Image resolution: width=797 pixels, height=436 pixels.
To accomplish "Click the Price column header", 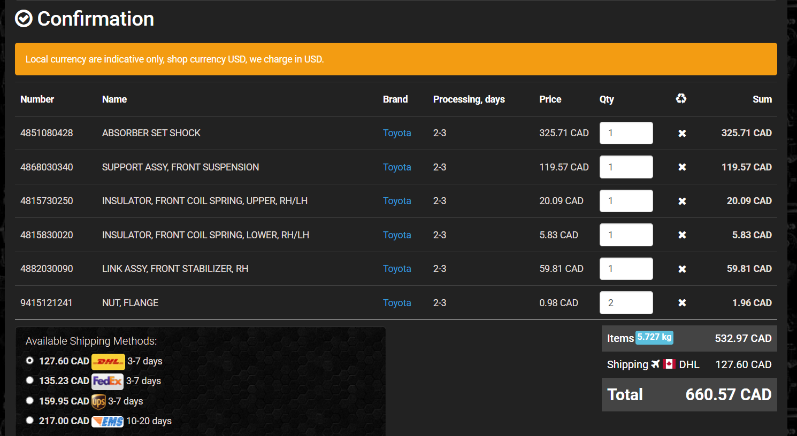I will coord(550,99).
